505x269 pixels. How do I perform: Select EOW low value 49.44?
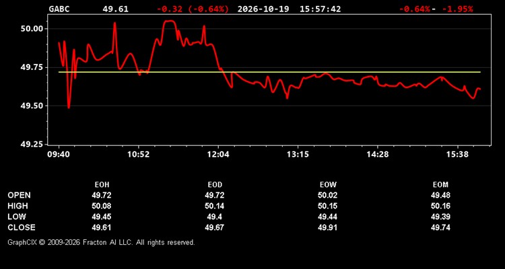click(x=327, y=217)
